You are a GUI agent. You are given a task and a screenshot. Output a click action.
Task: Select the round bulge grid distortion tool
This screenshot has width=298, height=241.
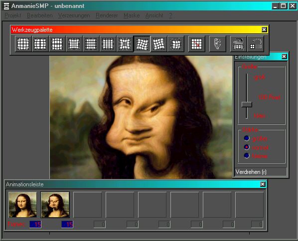click(23, 44)
